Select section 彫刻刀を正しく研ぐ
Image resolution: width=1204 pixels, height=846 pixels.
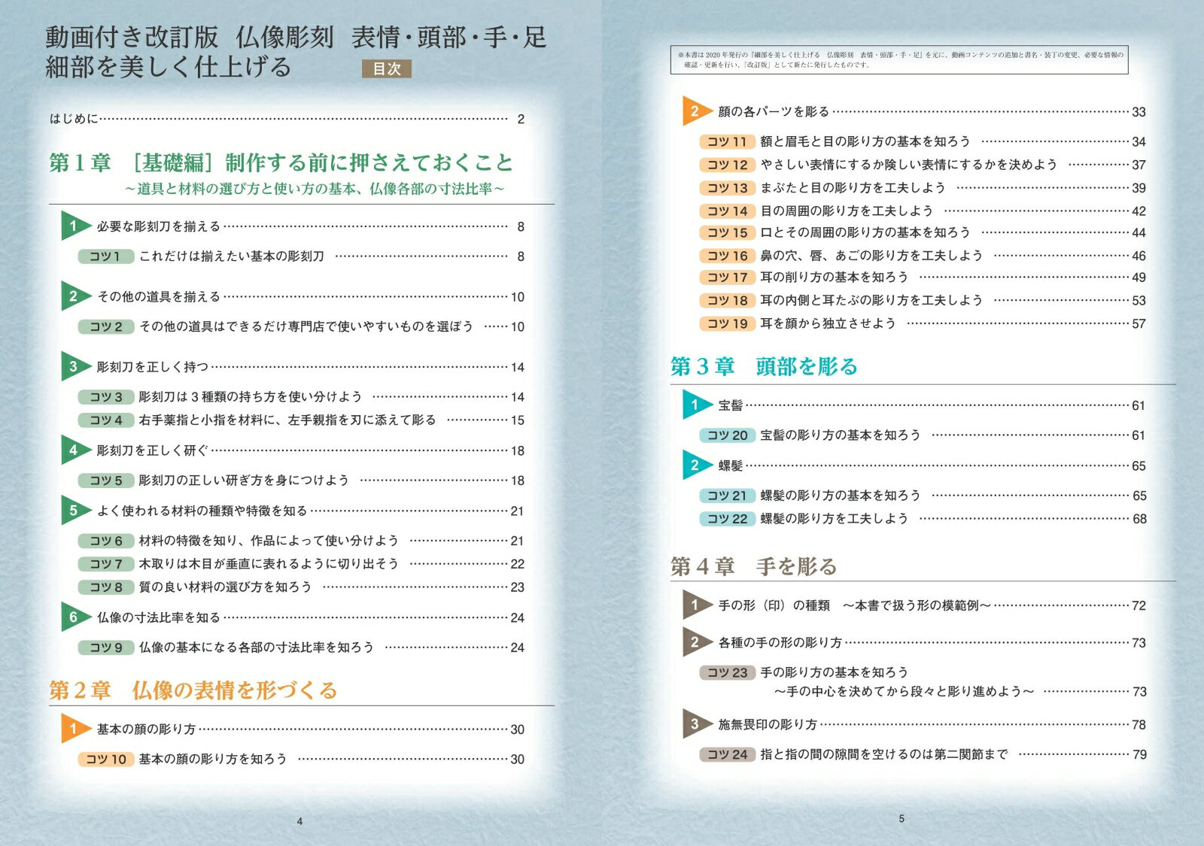[x=293, y=450]
